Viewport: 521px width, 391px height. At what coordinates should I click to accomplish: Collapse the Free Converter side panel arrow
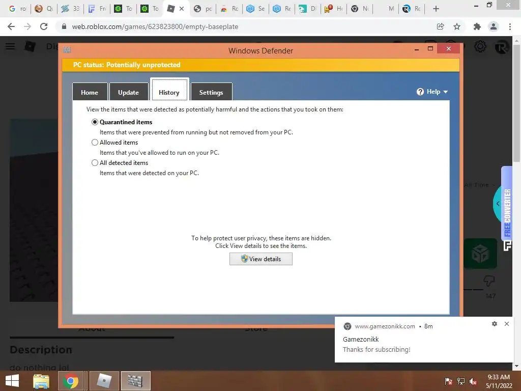point(498,204)
